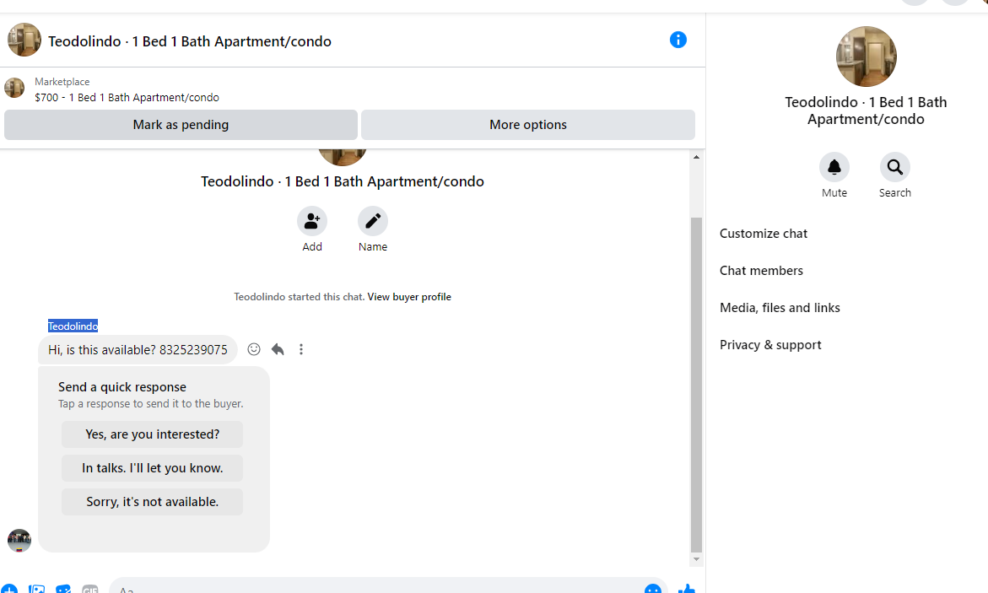Choose a GIF using the GIF icon
The image size is (988, 593).
[x=90, y=590]
